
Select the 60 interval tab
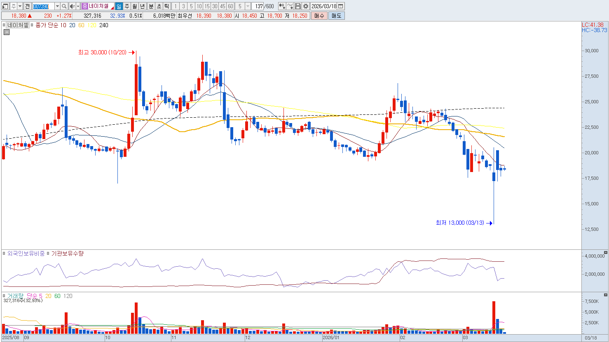(x=230, y=6)
